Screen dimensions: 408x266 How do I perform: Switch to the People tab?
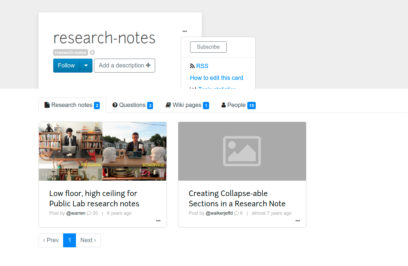[238, 105]
